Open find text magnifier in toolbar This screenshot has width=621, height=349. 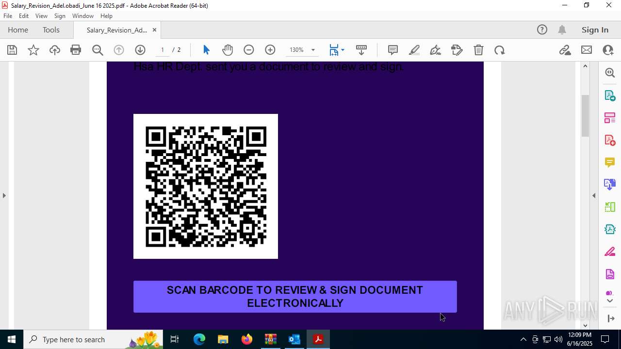tap(98, 50)
